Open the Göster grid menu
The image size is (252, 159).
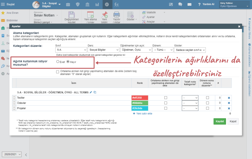coord(132,16)
